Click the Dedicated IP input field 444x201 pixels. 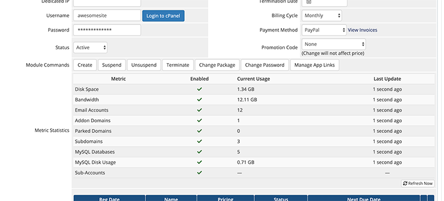coord(107,3)
